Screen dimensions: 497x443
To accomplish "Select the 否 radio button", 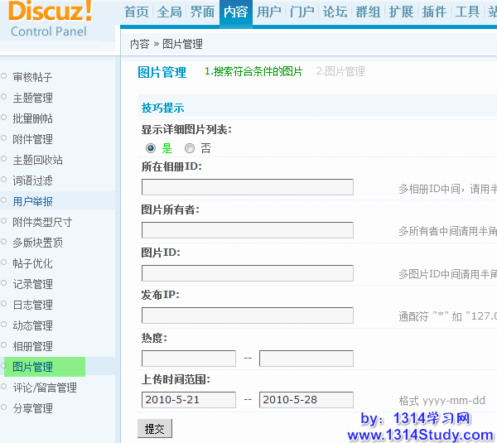I will [190, 148].
